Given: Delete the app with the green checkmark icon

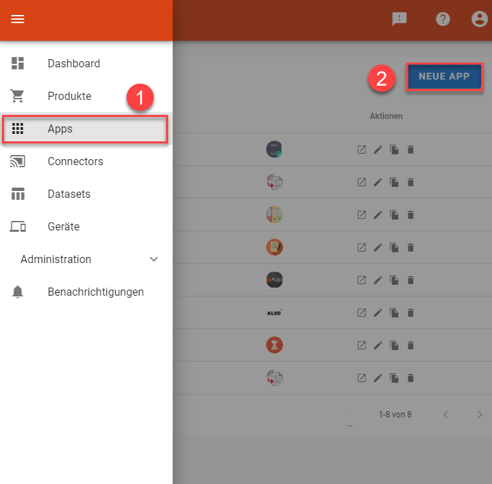Looking at the screenshot, I should [x=410, y=150].
